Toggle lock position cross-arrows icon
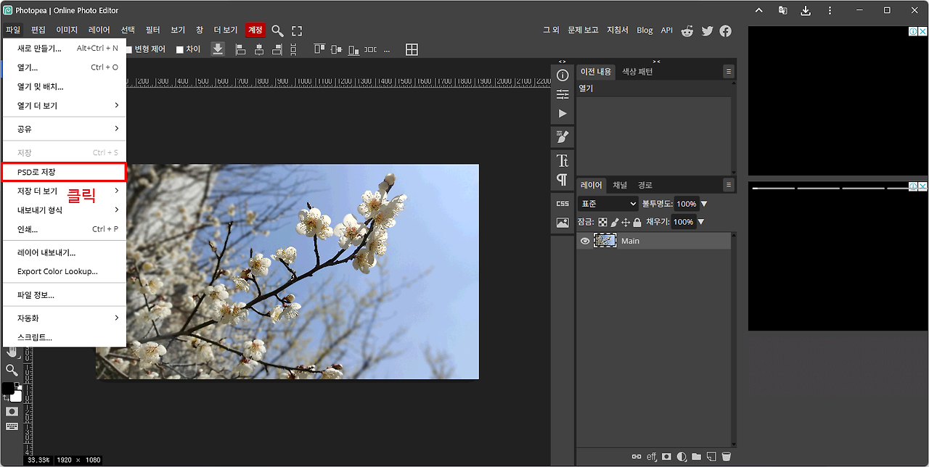The image size is (929, 467). tap(626, 222)
